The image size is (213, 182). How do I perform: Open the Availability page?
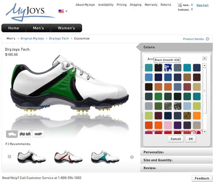click(x=106, y=5)
